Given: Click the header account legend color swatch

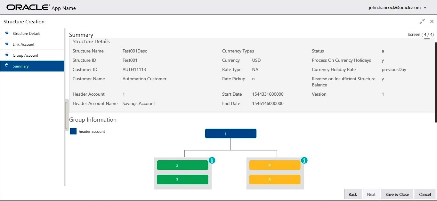Looking at the screenshot, I should click(x=73, y=131).
